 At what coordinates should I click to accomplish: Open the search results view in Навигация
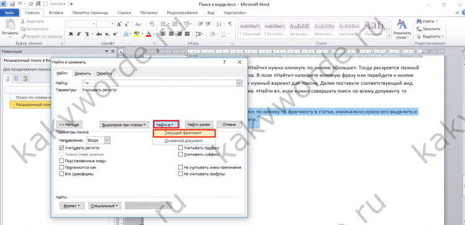tap(25, 78)
